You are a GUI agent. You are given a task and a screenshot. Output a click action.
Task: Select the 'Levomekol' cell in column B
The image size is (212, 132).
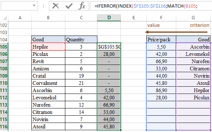[x=48, y=98]
